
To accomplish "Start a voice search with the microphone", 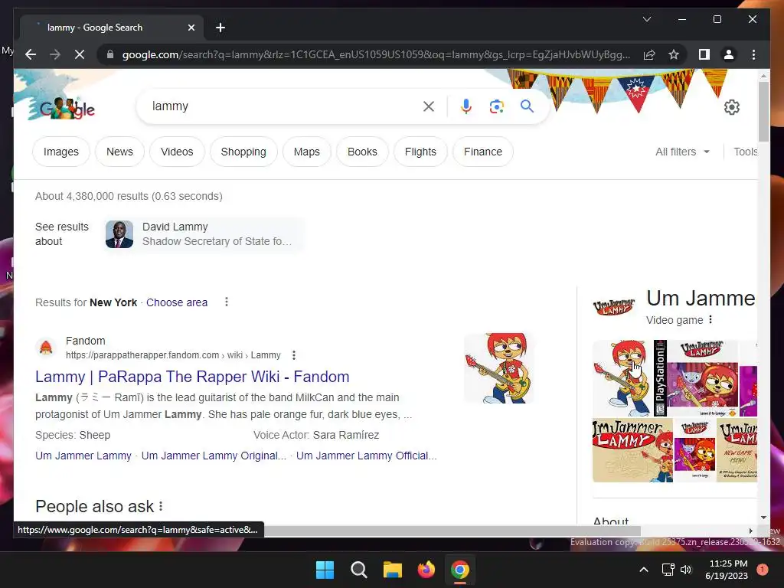I will click(x=466, y=106).
